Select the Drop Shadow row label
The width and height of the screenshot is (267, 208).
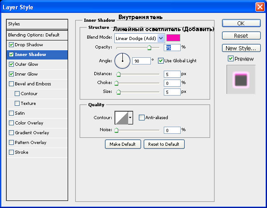[29, 45]
